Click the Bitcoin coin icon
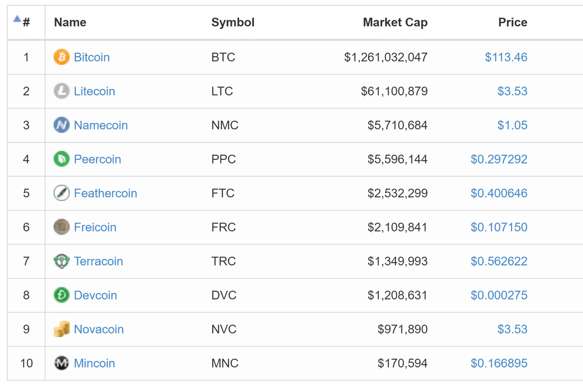Screen dimensions: 583x384 61,57
